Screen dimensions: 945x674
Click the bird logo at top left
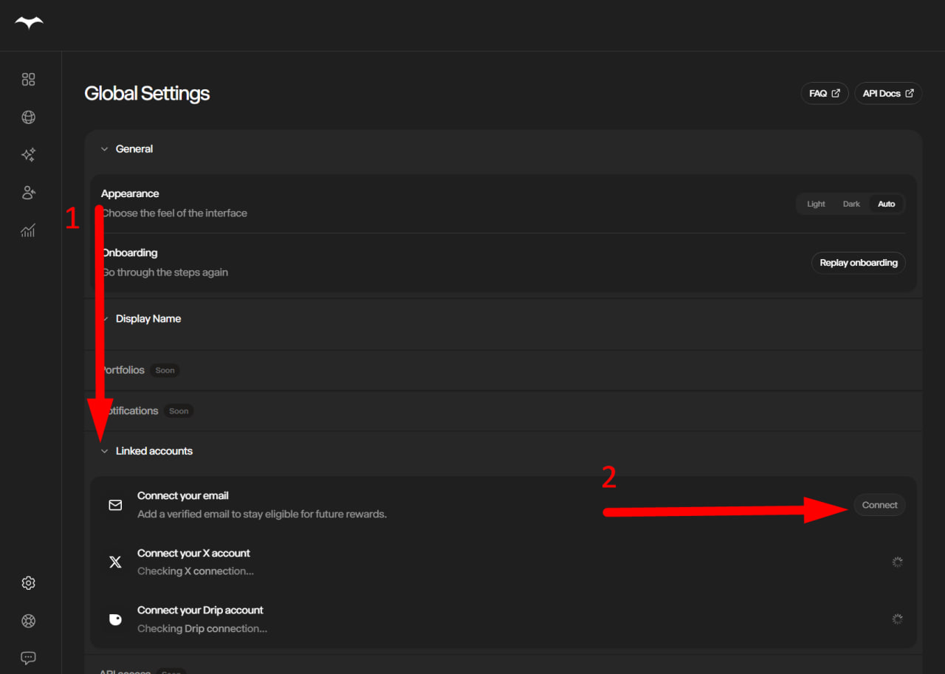29,23
